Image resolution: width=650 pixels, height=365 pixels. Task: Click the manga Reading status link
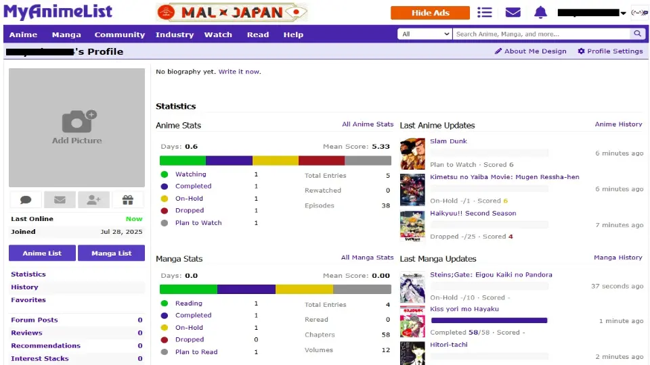click(189, 303)
